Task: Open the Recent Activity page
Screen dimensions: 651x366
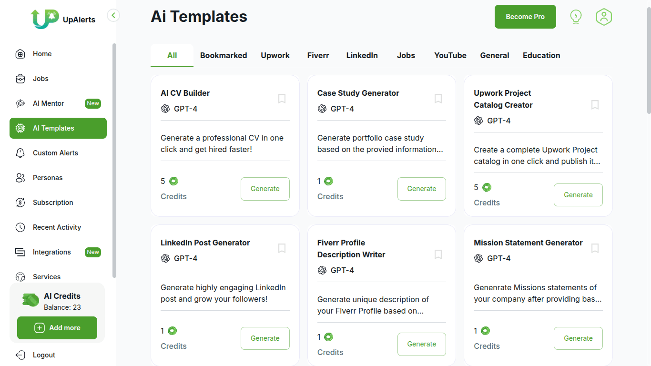Action: pos(57,227)
